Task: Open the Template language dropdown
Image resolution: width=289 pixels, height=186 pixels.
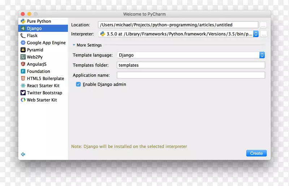Action: (x=262, y=55)
